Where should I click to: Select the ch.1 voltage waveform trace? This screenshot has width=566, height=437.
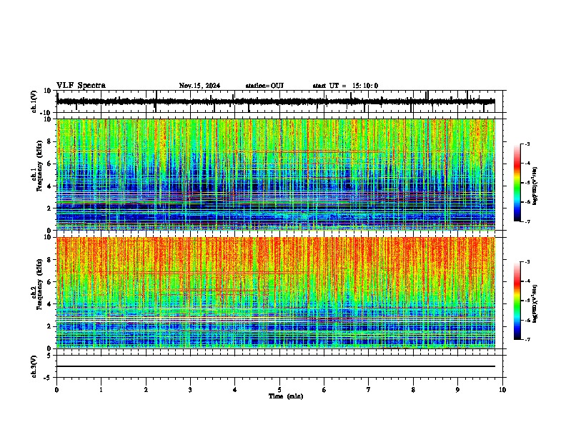tap(276, 101)
